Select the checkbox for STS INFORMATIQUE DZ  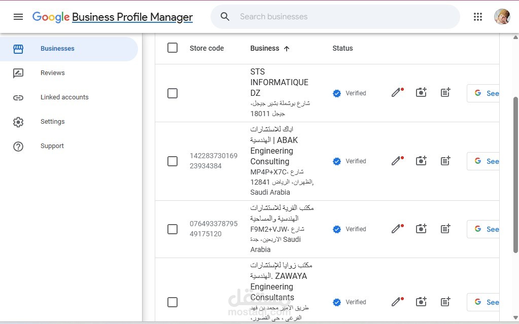tap(172, 93)
